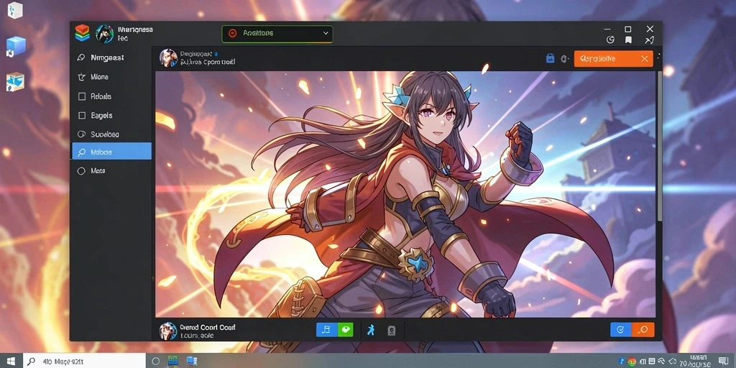Open the third desktop shortcut icon

click(15, 82)
